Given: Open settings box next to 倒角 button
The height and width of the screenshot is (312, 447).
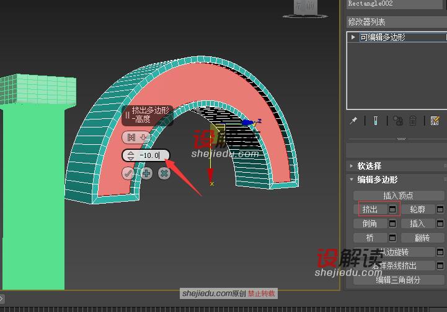Looking at the screenshot, I should tap(392, 223).
